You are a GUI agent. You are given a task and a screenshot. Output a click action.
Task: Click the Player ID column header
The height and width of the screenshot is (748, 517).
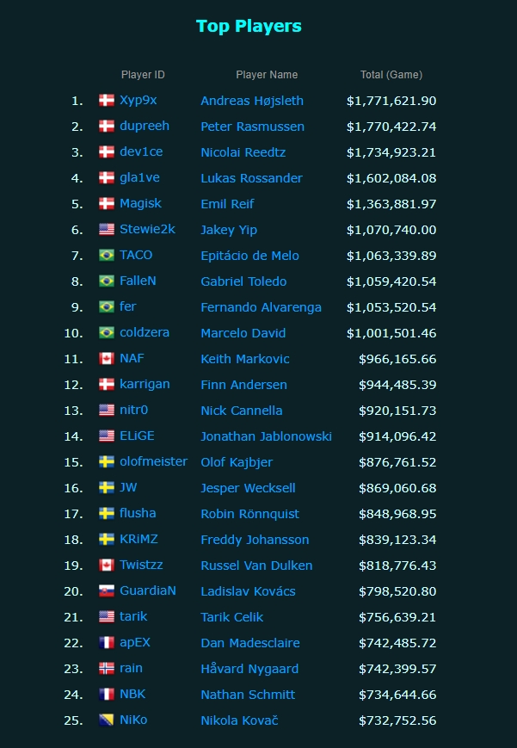(x=143, y=75)
